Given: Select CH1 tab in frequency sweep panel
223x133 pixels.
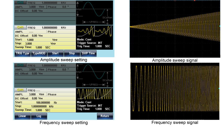Looking at the screenshot, I should coord(20,90).
